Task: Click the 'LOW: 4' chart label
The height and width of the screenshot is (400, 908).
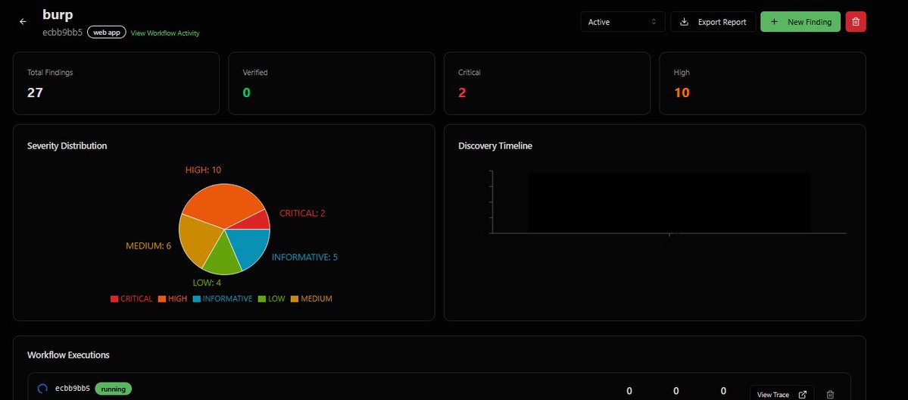Action: (x=207, y=283)
